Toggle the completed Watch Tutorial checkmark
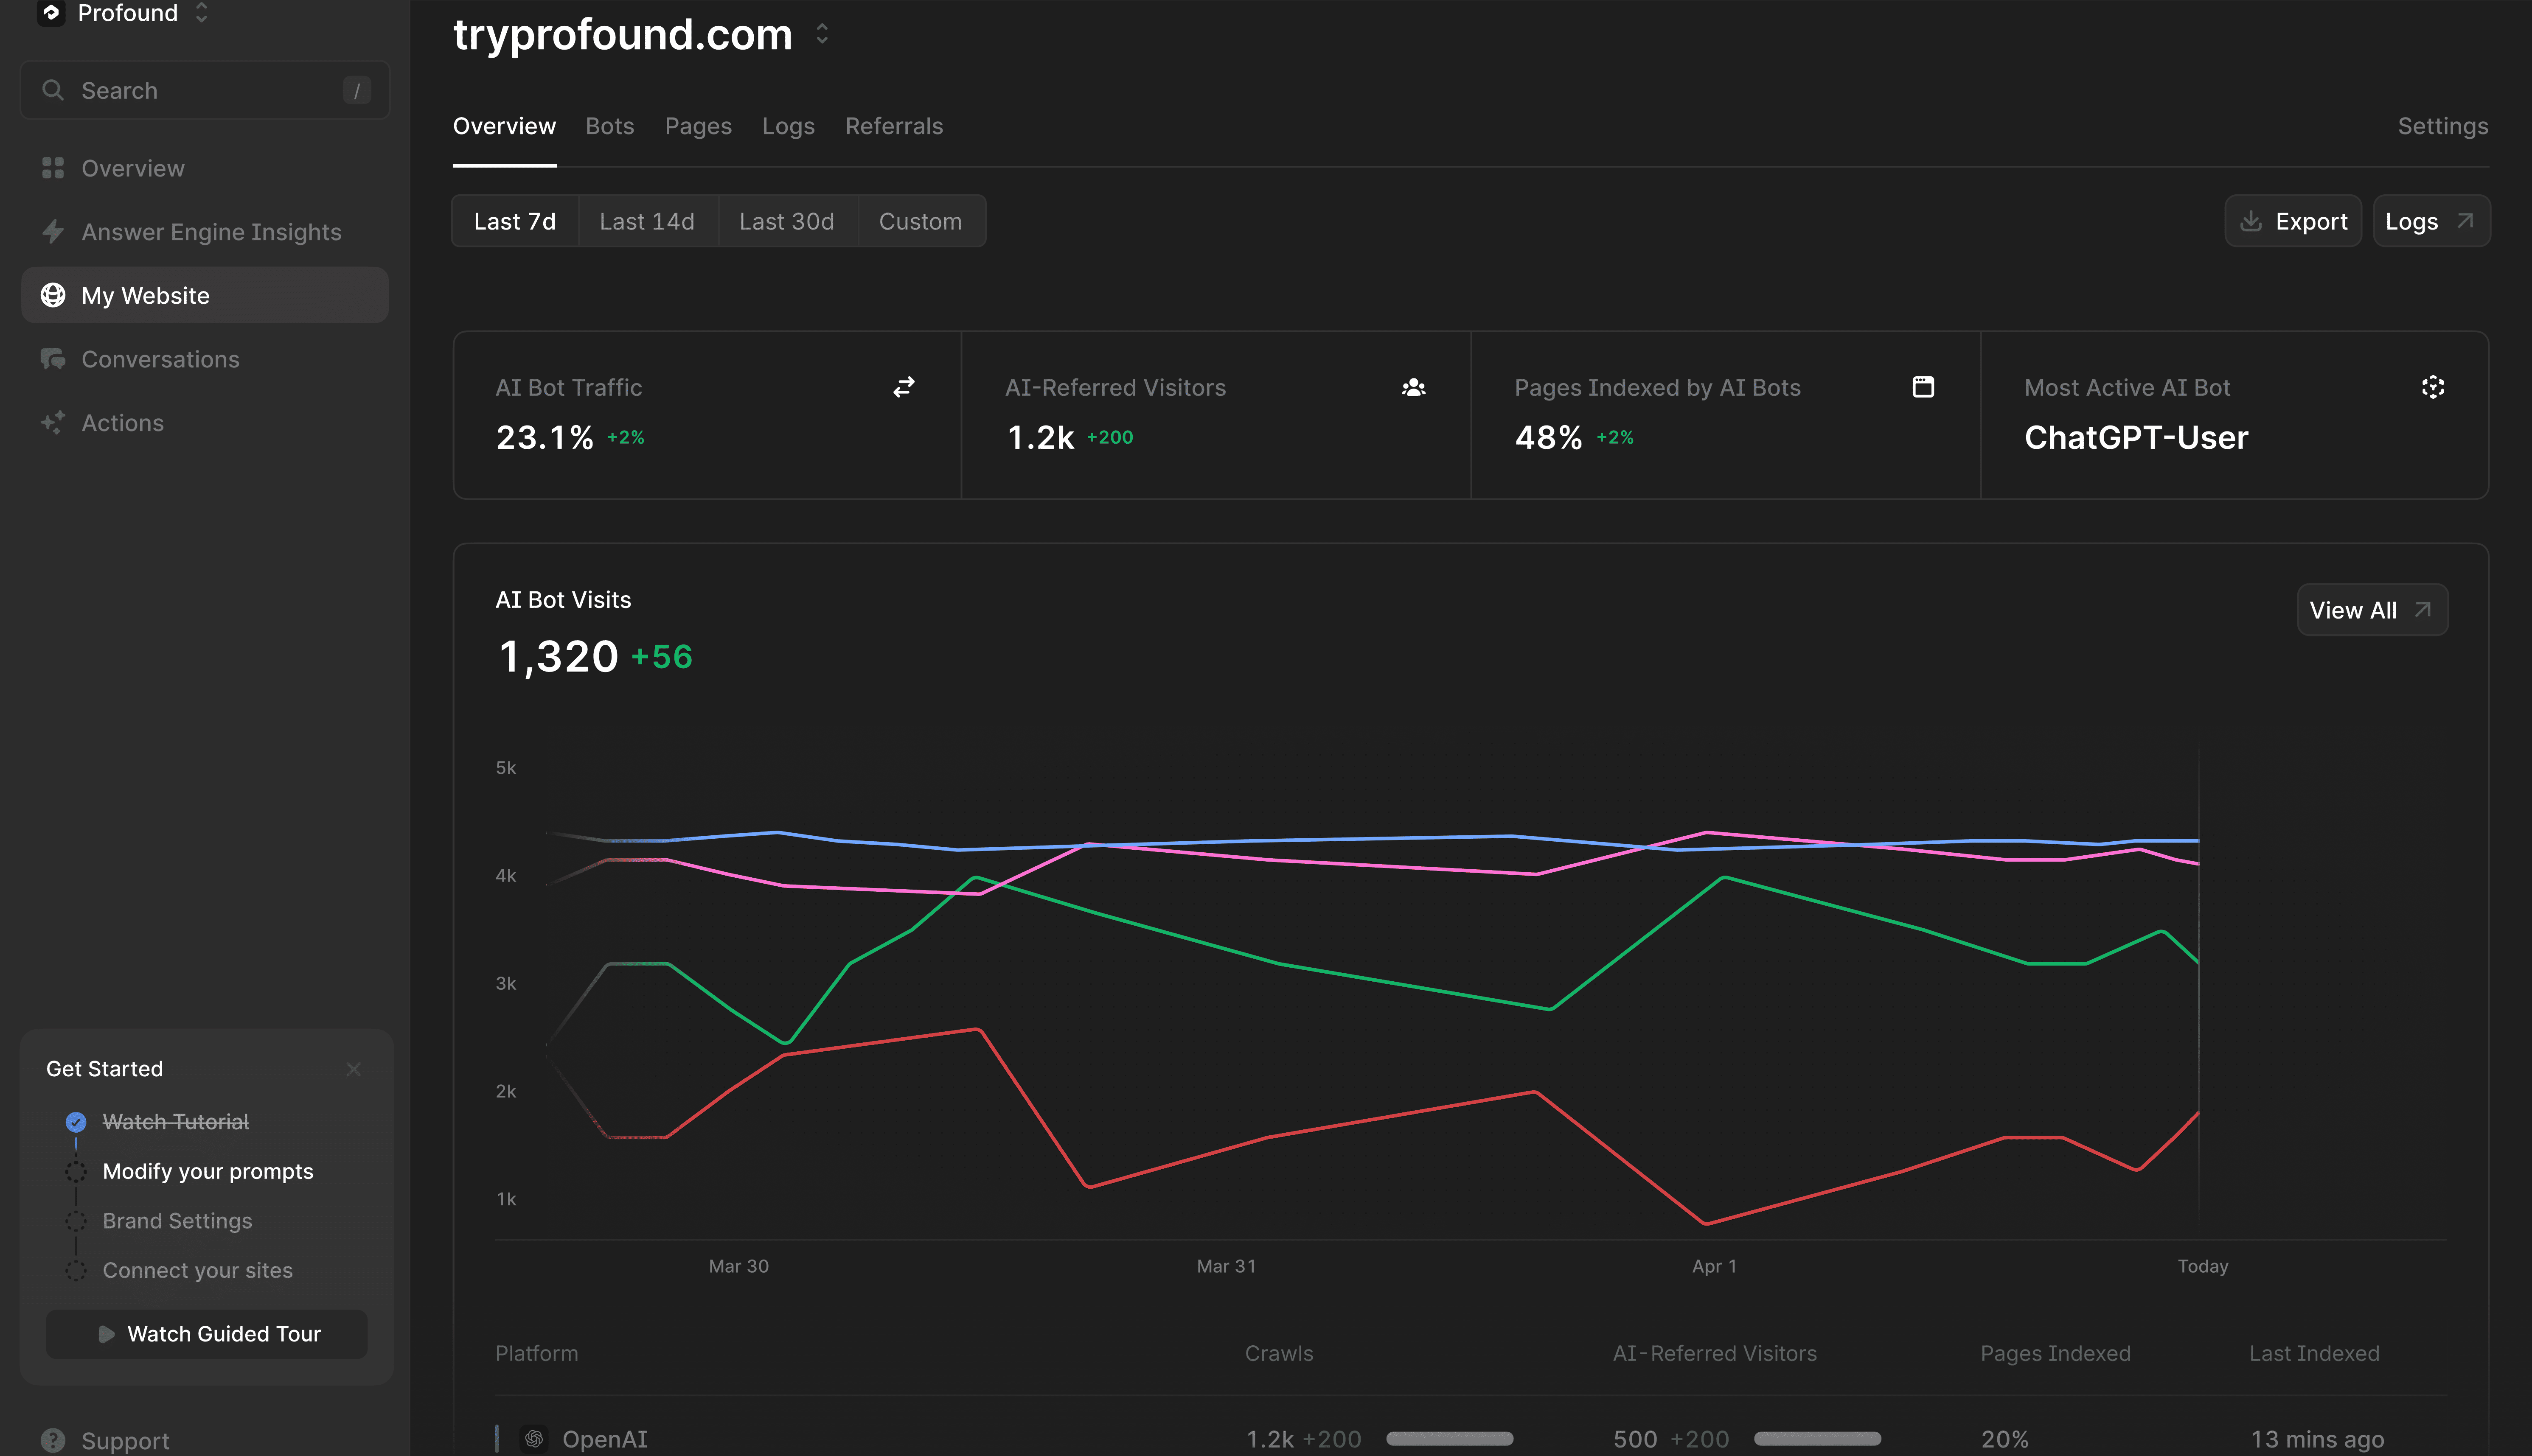Screen dimensions: 2532x1456 point(76,1122)
